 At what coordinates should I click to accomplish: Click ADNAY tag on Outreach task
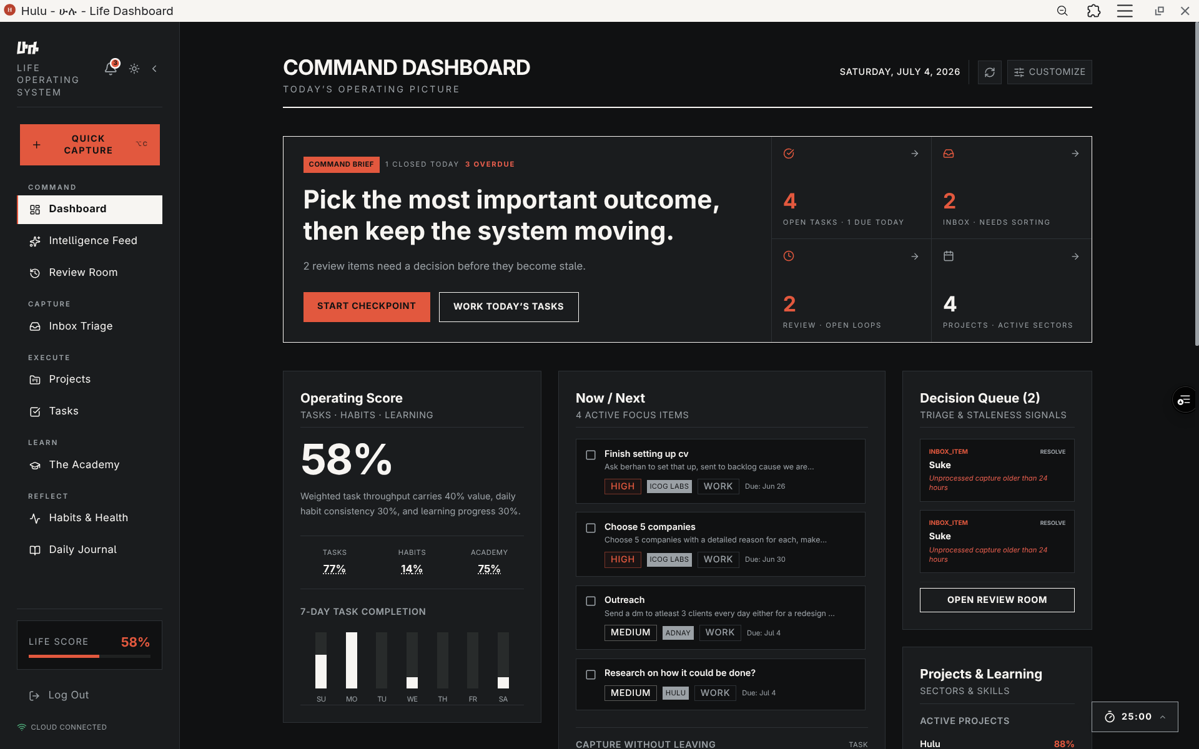[x=678, y=633]
